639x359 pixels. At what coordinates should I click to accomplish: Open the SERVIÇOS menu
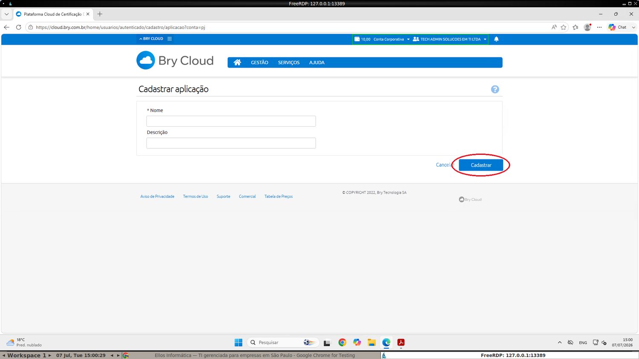[x=289, y=63]
